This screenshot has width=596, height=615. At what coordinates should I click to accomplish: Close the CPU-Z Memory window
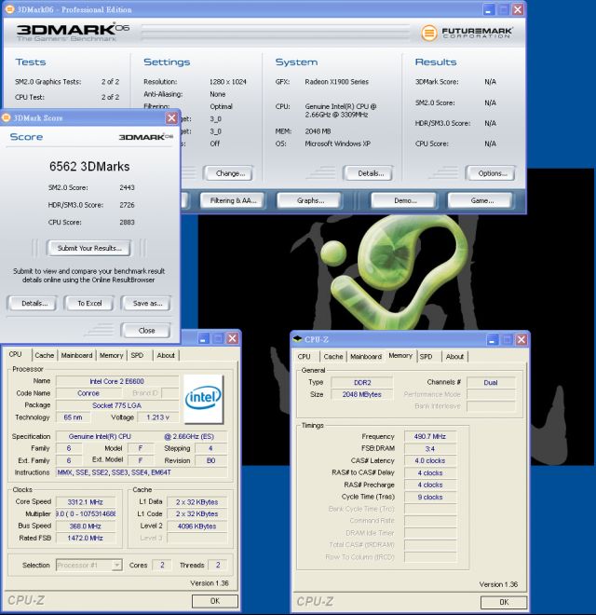[x=521, y=339]
